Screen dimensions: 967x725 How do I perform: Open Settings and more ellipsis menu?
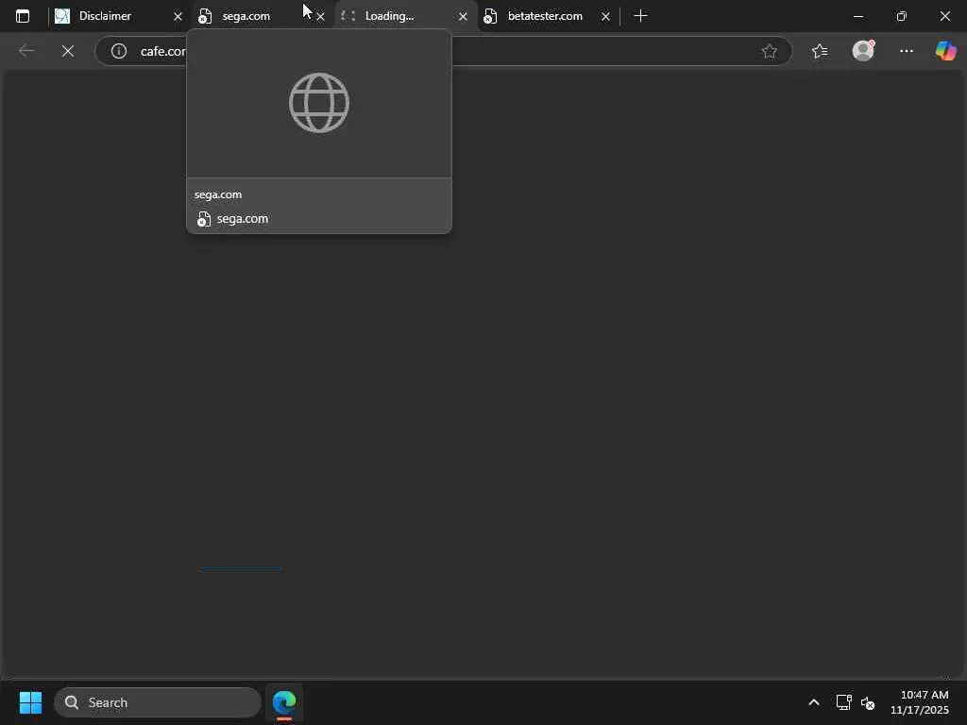point(906,51)
